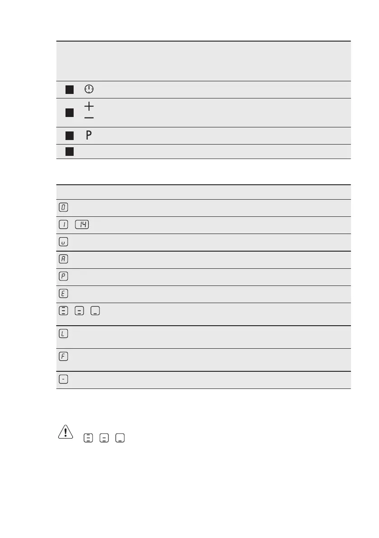The image size is (379, 538).
Task: Click the three-bar residual heat symbol in table
Action: (63, 311)
